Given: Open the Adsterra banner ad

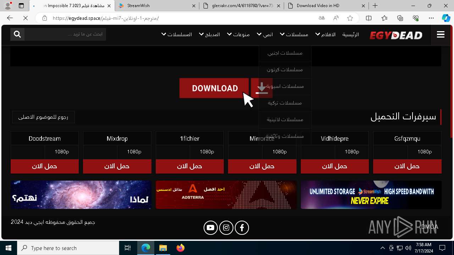Looking at the screenshot, I should (x=226, y=195).
